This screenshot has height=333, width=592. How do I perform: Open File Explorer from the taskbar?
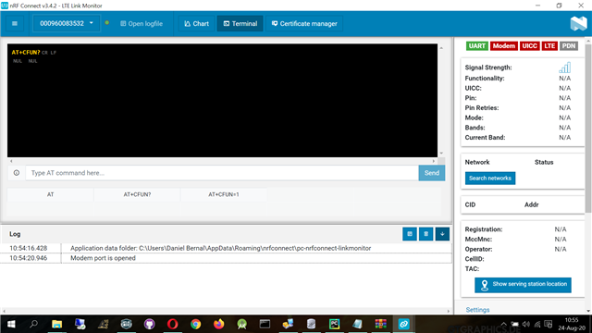coord(57,324)
